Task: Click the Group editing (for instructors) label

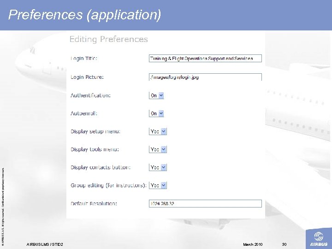Action: [109, 185]
